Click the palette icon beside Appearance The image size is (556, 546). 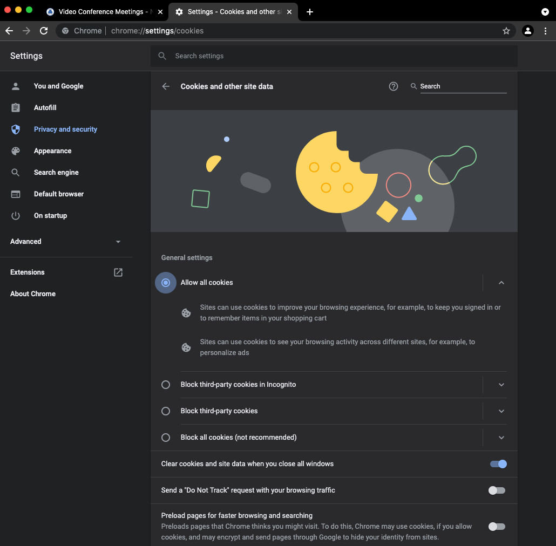pos(16,151)
